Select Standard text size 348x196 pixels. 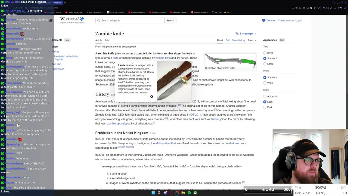pyautogui.click(x=265, y=58)
